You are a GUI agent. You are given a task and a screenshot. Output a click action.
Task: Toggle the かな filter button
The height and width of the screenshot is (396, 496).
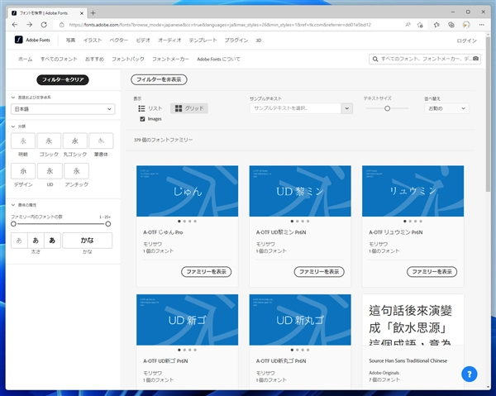(x=88, y=241)
